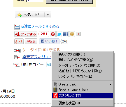Image resolution: width=126 pixels, height=107 pixels.
Task: Choose 要素を検証(N) menu entry
Action: [x=83, y=103]
